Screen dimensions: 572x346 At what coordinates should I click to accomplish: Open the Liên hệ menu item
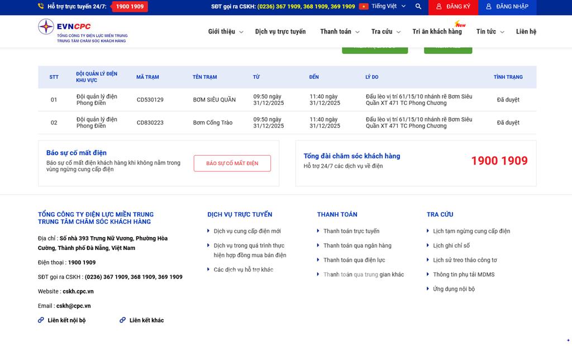[526, 32]
